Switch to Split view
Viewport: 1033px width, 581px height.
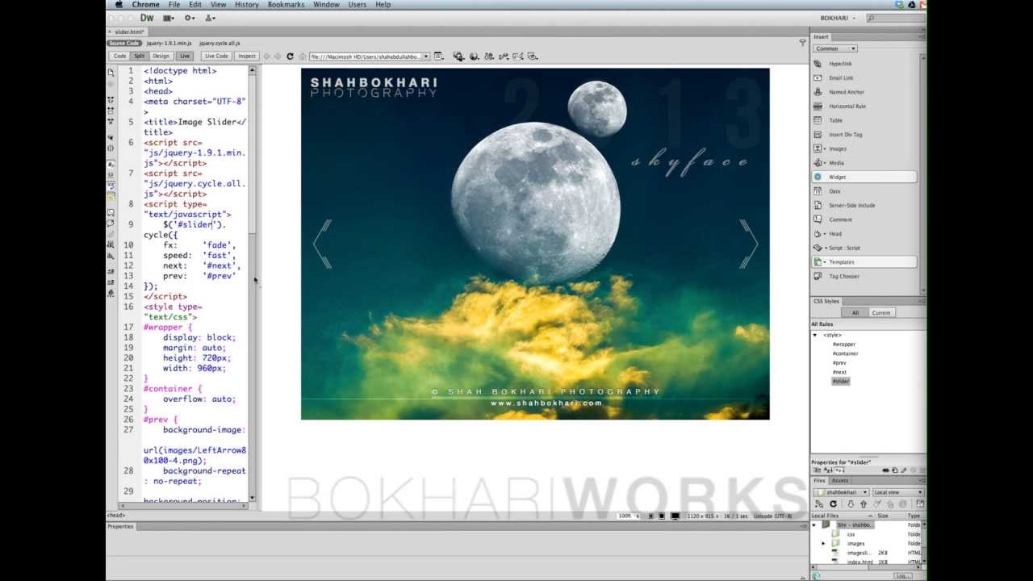[x=140, y=56]
